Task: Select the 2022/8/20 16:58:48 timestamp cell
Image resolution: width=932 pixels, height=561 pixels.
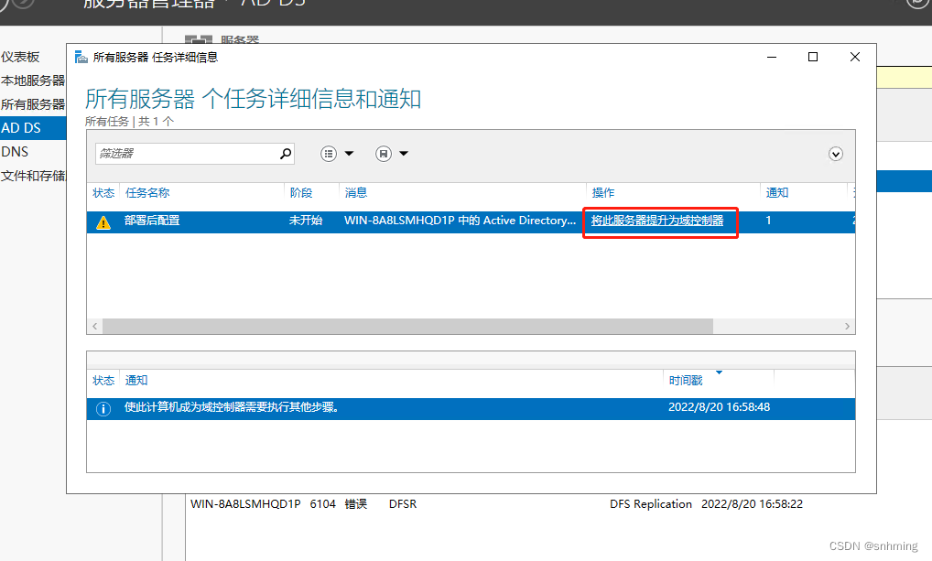Action: (x=720, y=407)
